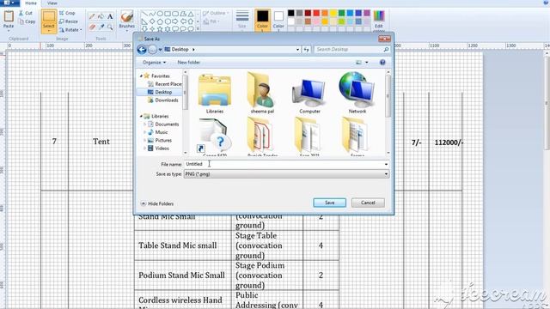The image size is (550, 309).
Task: Select Pictures library in navigation pane
Action: 160,141
